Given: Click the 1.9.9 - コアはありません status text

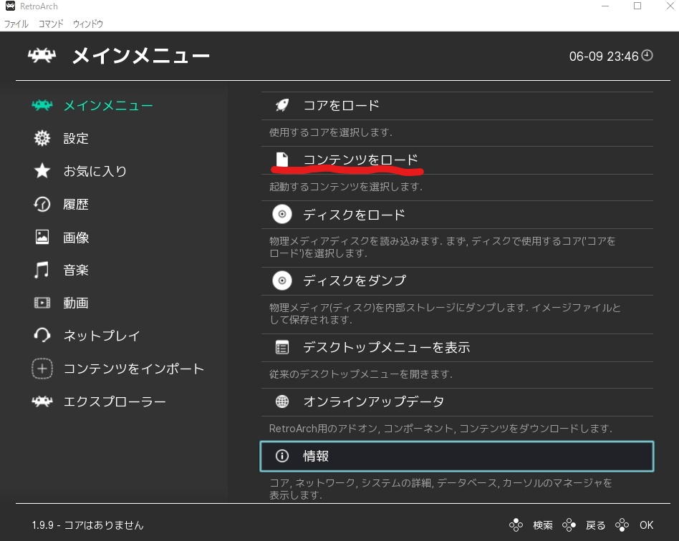Looking at the screenshot, I should pyautogui.click(x=87, y=525).
